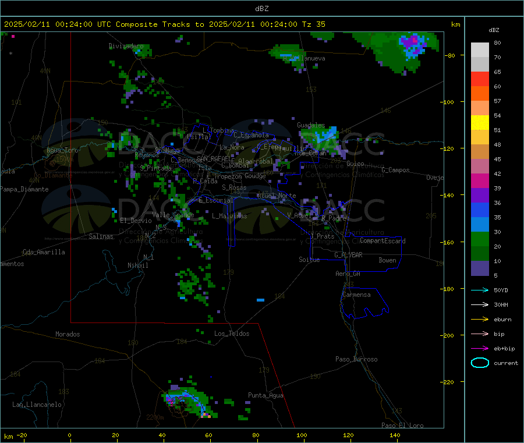Viewport: 524px width, 443px height.
Task: Click the Pampa_Diamante map label
Action: pos(24,189)
